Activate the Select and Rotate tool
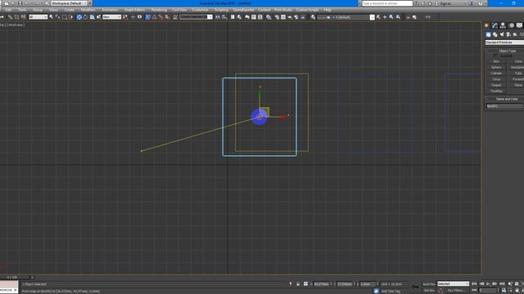524x294 pixels. point(85,17)
